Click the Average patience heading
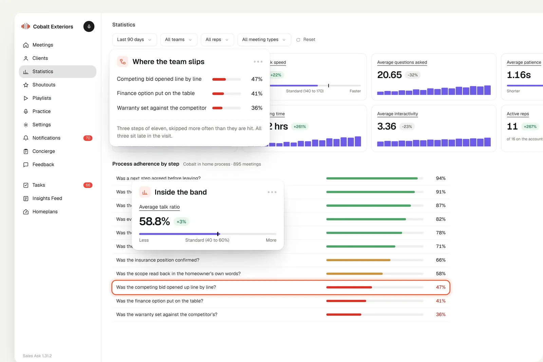543x362 pixels. pyautogui.click(x=524, y=62)
